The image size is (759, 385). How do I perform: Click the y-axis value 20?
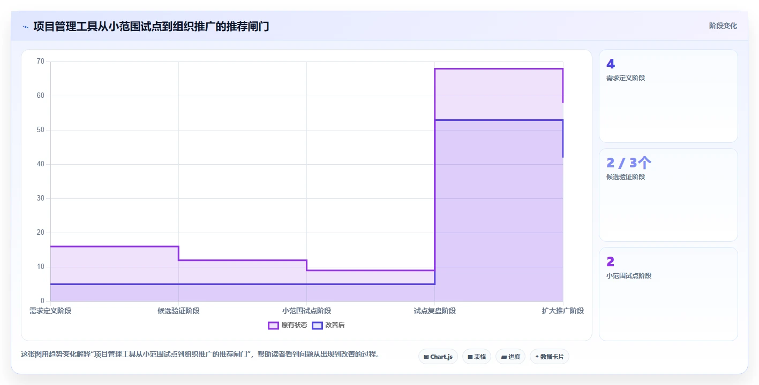[41, 233]
